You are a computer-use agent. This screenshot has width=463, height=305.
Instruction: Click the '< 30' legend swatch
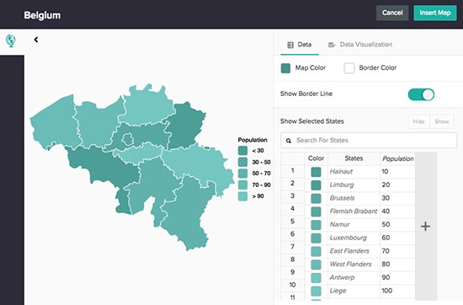(242, 151)
